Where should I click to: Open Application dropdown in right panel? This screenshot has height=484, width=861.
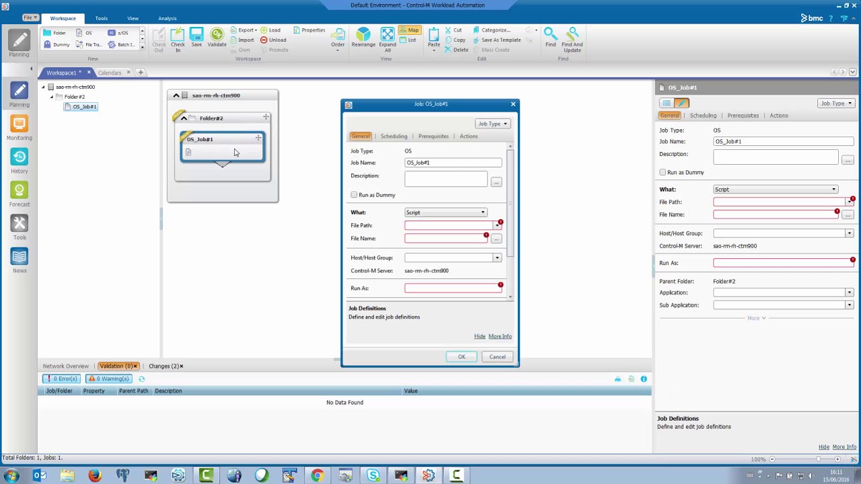849,292
